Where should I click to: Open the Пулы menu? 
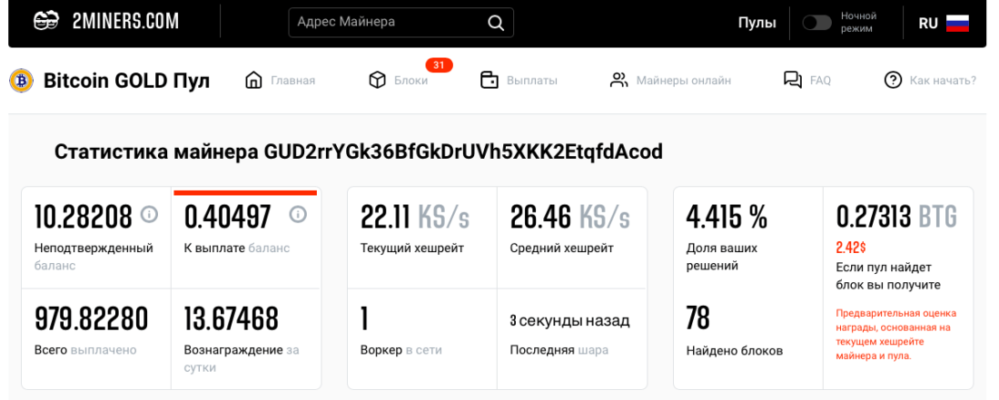(757, 23)
